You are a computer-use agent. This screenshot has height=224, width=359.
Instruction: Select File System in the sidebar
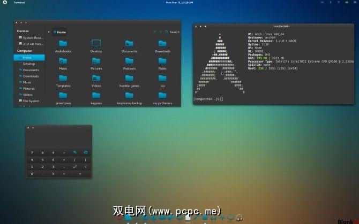(29, 101)
